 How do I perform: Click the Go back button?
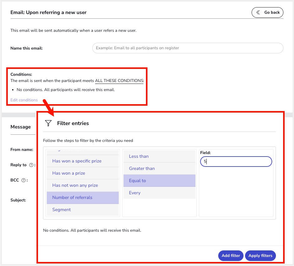pyautogui.click(x=267, y=12)
